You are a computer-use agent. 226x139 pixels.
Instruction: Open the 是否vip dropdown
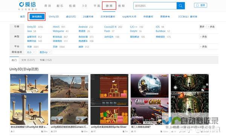pyautogui.click(x=45, y=52)
